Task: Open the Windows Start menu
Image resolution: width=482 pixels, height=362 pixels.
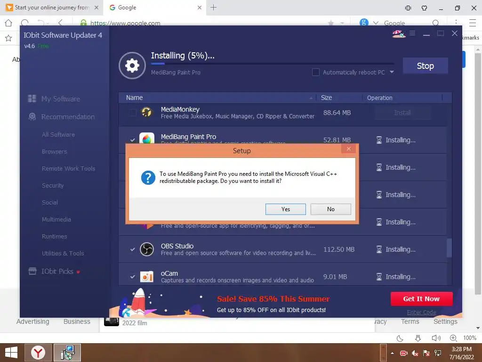Action: pos(11,353)
